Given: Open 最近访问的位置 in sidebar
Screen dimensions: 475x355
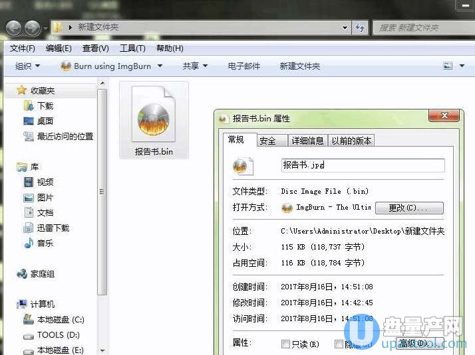Looking at the screenshot, I should [65, 136].
